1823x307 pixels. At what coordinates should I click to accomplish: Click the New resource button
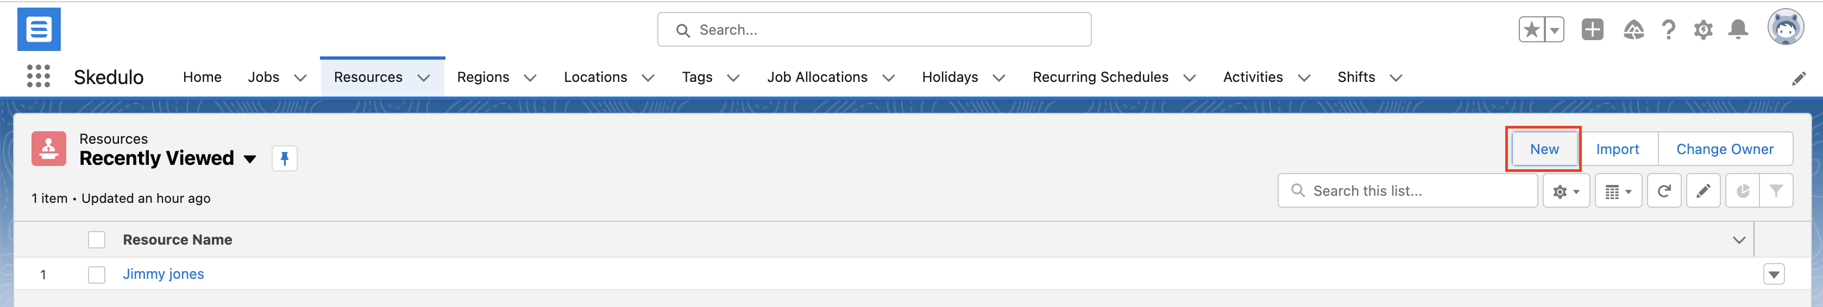(1543, 149)
